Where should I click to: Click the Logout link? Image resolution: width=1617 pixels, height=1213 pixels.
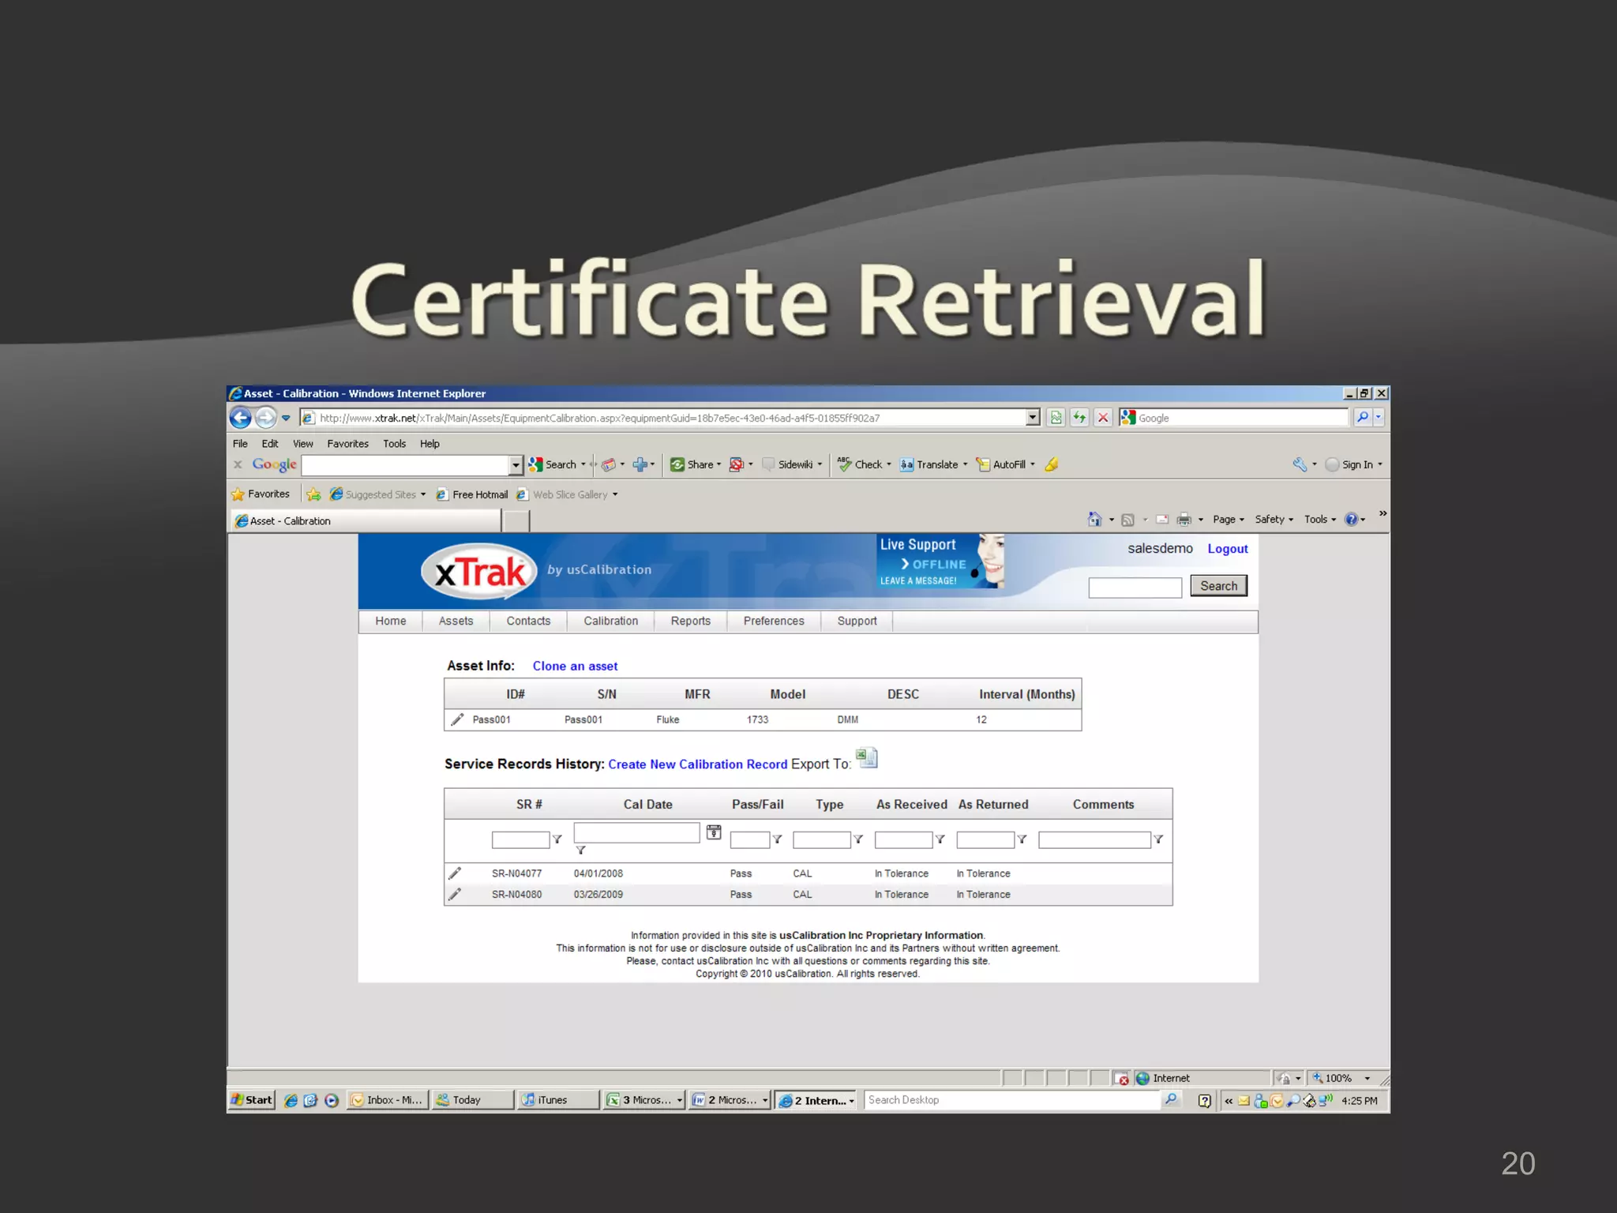(x=1227, y=549)
